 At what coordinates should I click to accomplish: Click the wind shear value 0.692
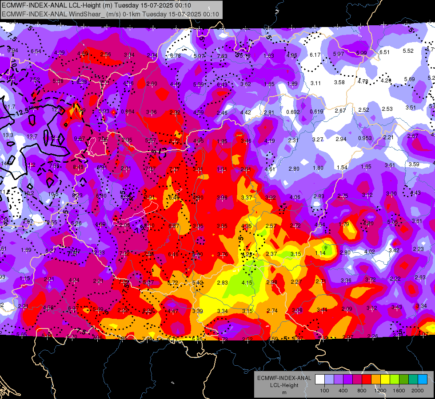[x=293, y=112]
